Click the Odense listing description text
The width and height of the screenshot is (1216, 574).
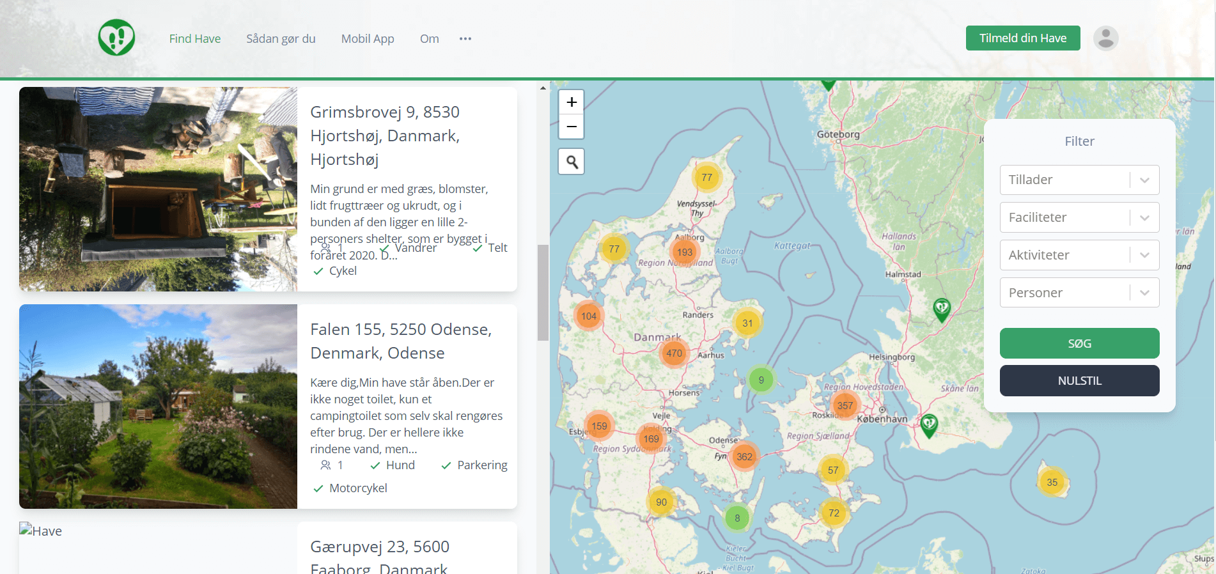407,415
